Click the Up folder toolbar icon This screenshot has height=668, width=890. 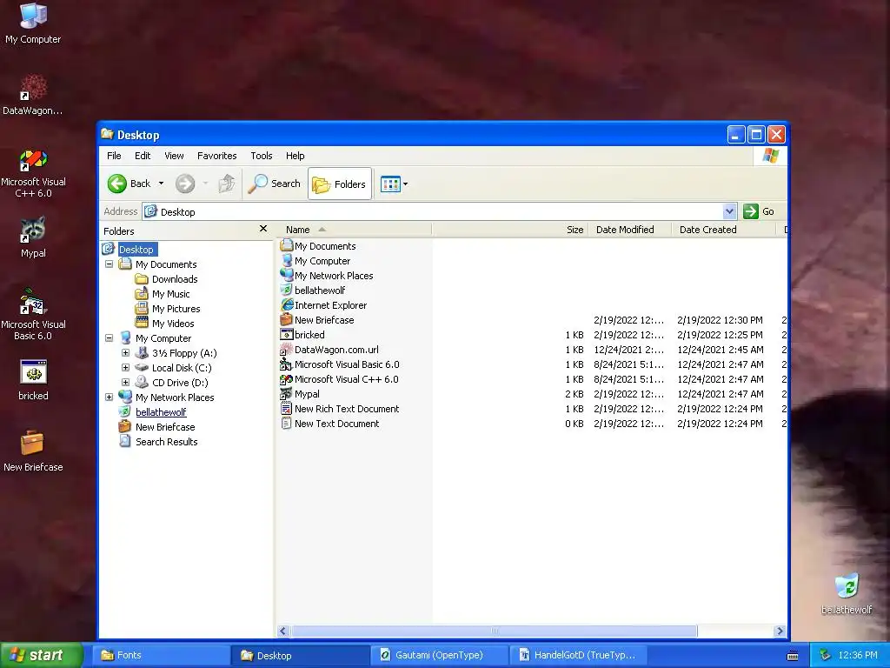[x=226, y=184]
